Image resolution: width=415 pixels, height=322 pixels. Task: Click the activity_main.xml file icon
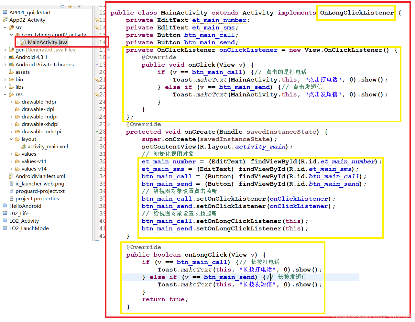coord(24,146)
